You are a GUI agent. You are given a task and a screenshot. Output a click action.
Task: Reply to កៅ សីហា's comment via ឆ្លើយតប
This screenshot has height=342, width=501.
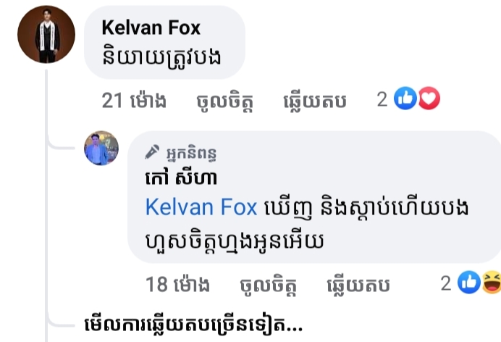point(358,285)
